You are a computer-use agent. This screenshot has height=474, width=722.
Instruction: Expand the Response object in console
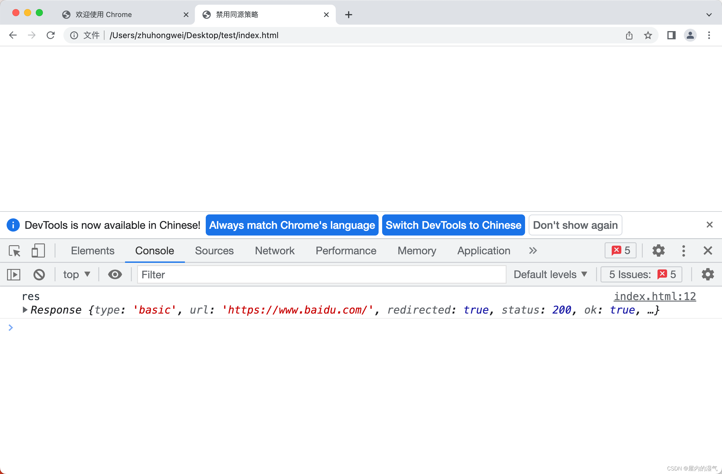pos(25,310)
